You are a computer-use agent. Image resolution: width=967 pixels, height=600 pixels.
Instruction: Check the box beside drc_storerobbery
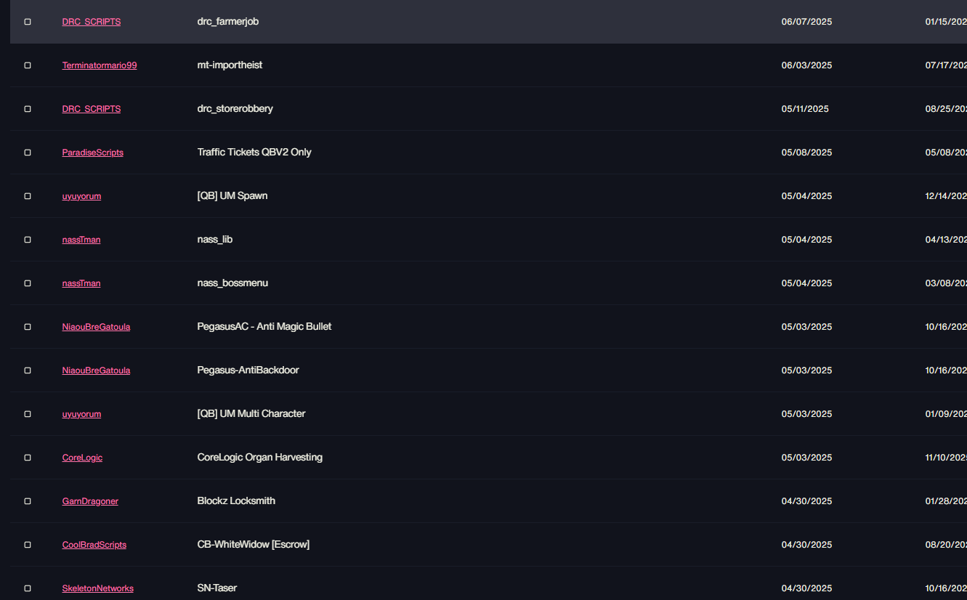[x=28, y=109]
